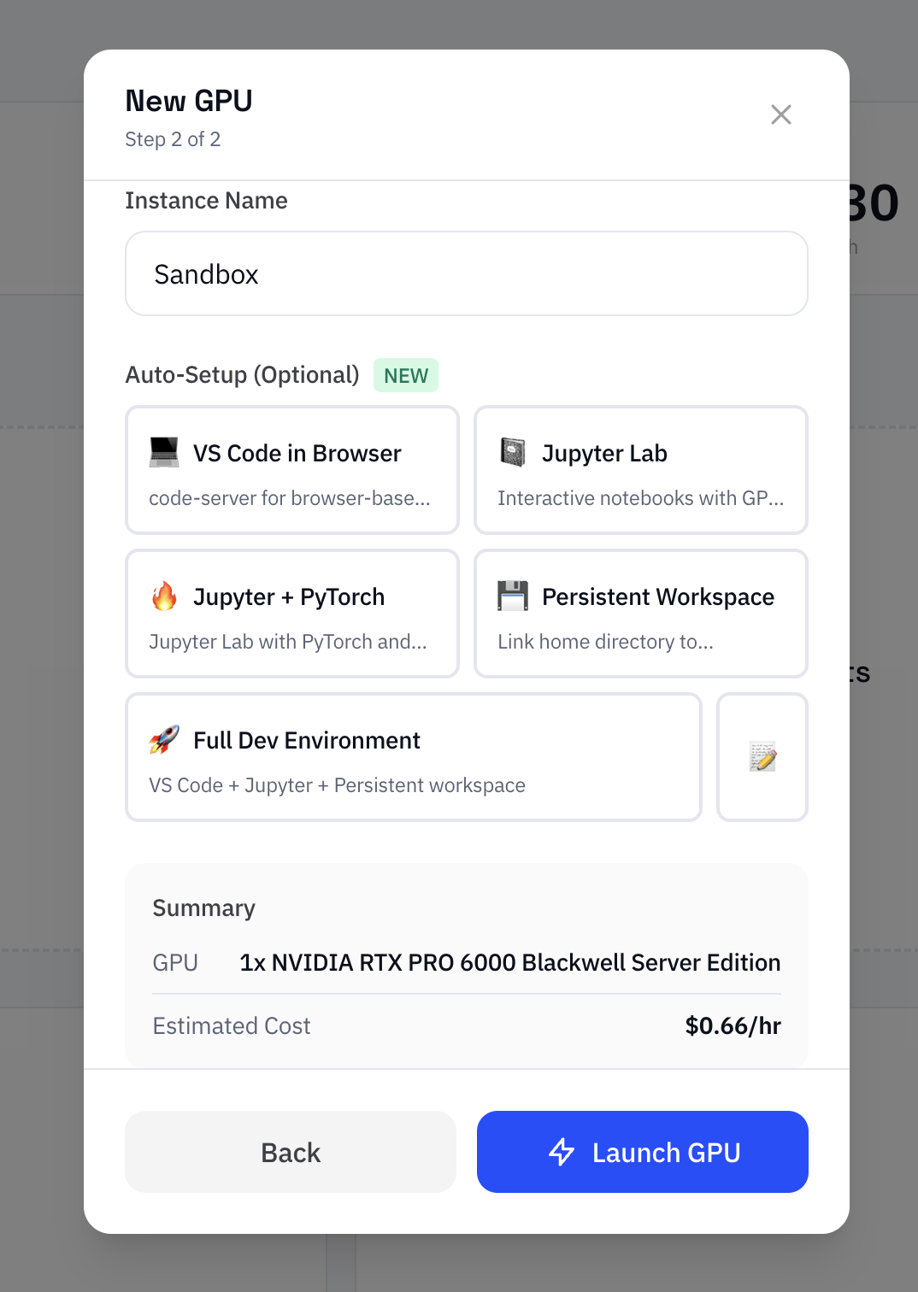The width and height of the screenshot is (918, 1292).
Task: Click the green NEW badge
Action: [x=406, y=376]
